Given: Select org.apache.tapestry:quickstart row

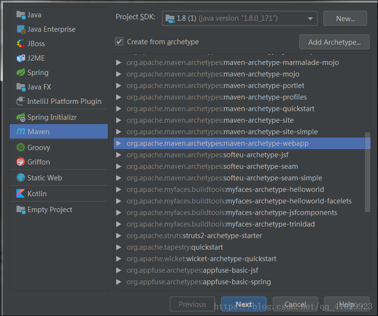Looking at the screenshot, I should 242,247.
